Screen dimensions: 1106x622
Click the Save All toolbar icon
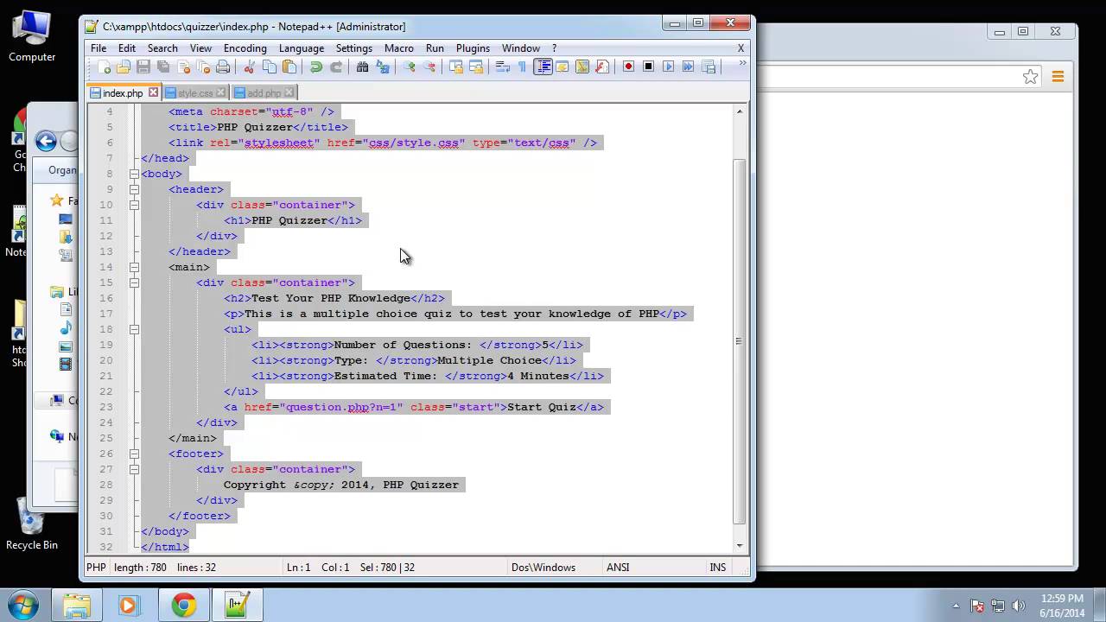163,67
